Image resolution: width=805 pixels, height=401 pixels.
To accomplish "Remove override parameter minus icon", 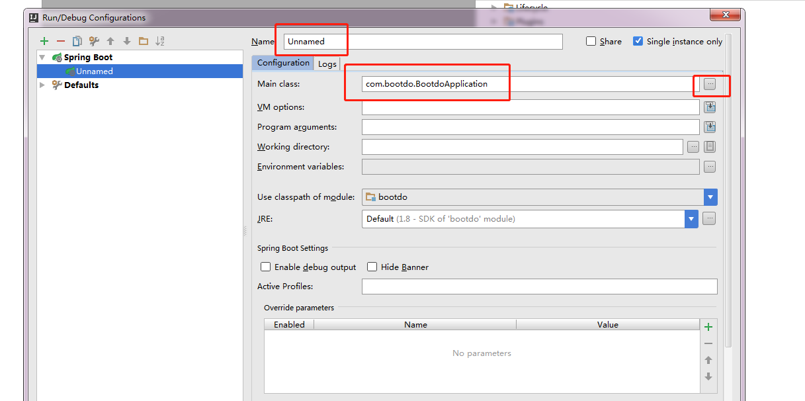I will point(708,343).
